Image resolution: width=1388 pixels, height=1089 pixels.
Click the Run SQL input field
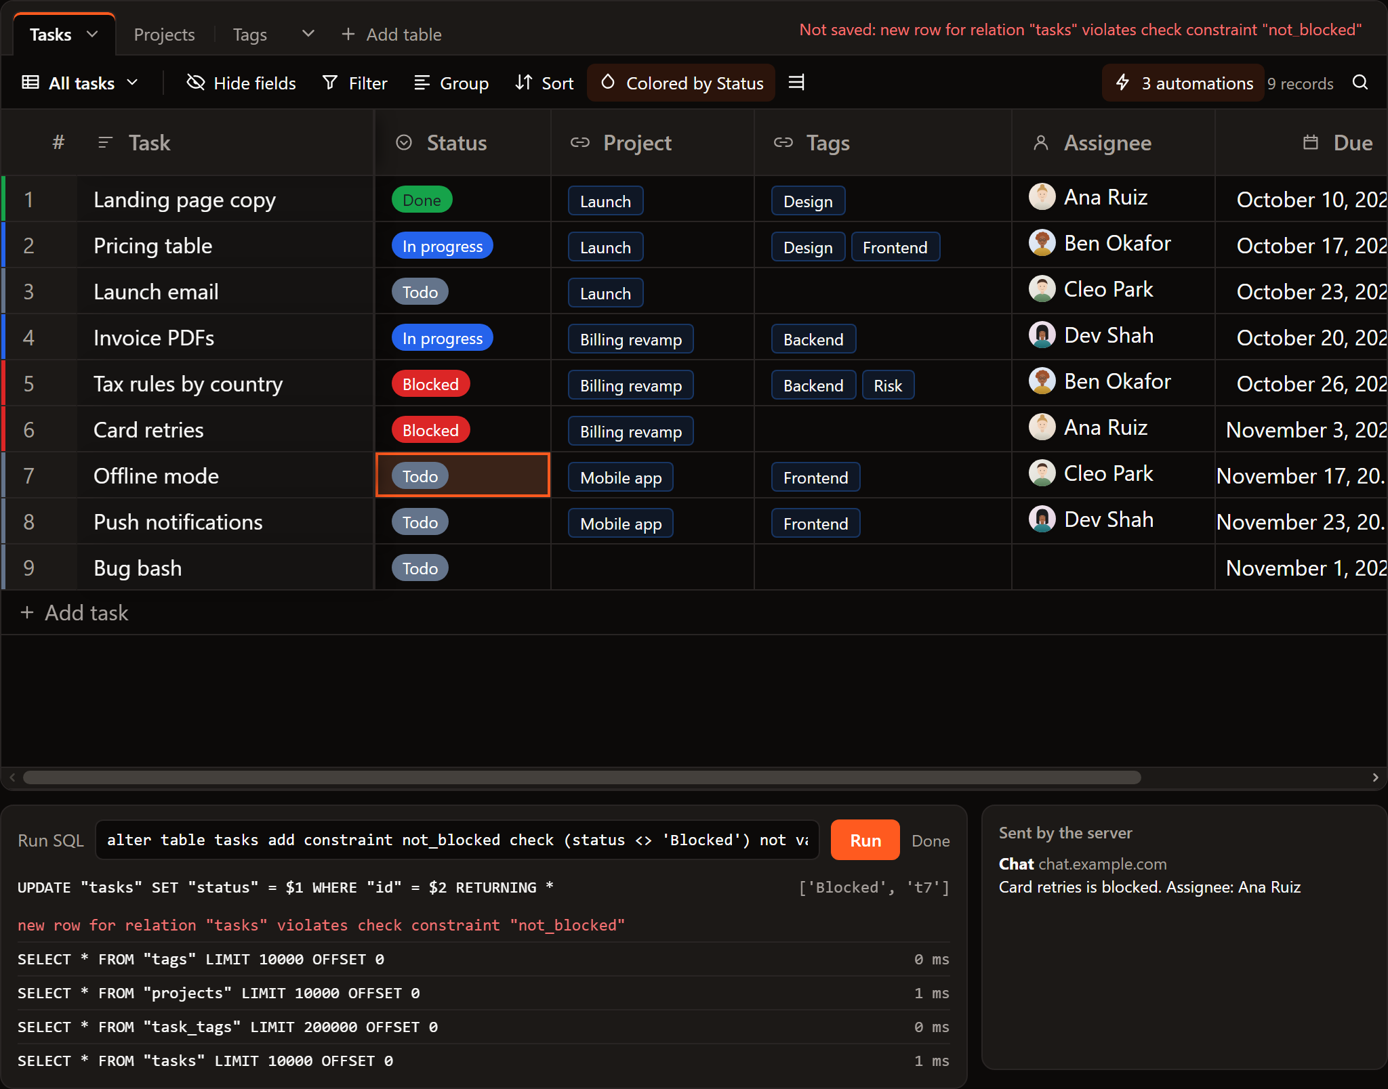(457, 840)
